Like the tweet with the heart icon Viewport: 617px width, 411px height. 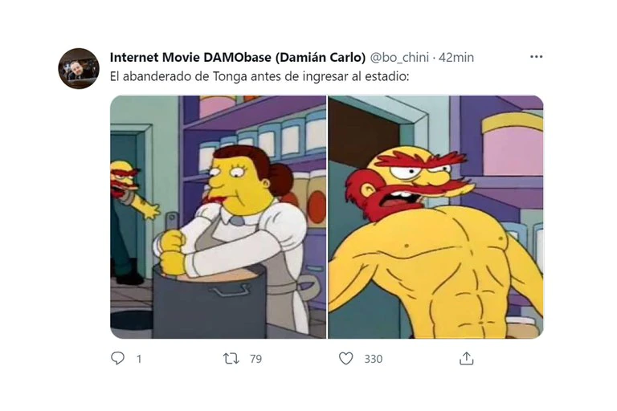coord(346,358)
